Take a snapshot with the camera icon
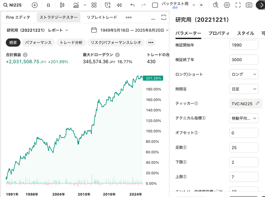Screen dimensions: 265x197 click(249, 5)
